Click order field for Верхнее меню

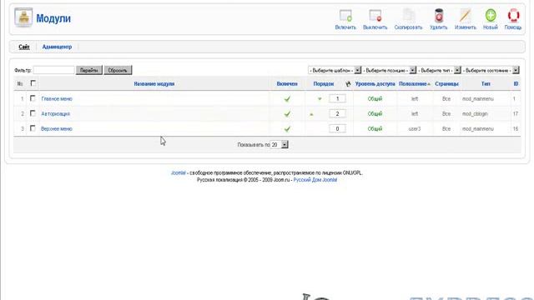click(x=337, y=128)
